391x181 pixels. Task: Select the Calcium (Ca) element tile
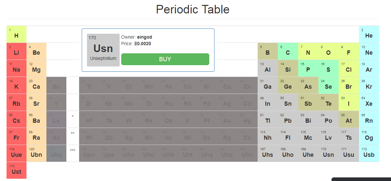[36, 85]
